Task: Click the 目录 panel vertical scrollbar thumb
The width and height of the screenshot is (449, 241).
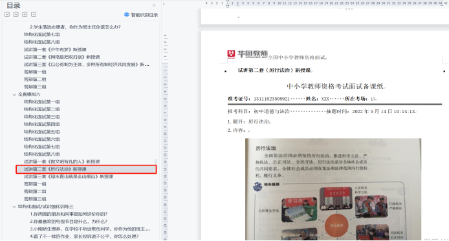Action: pyautogui.click(x=156, y=162)
